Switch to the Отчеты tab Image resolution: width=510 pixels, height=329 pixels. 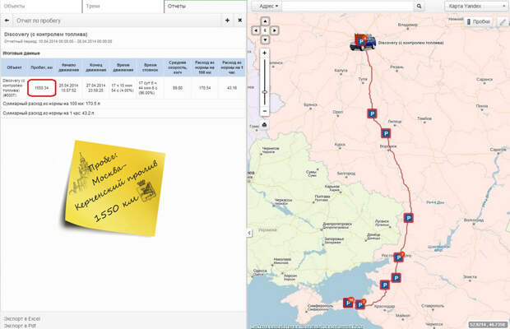coord(205,7)
